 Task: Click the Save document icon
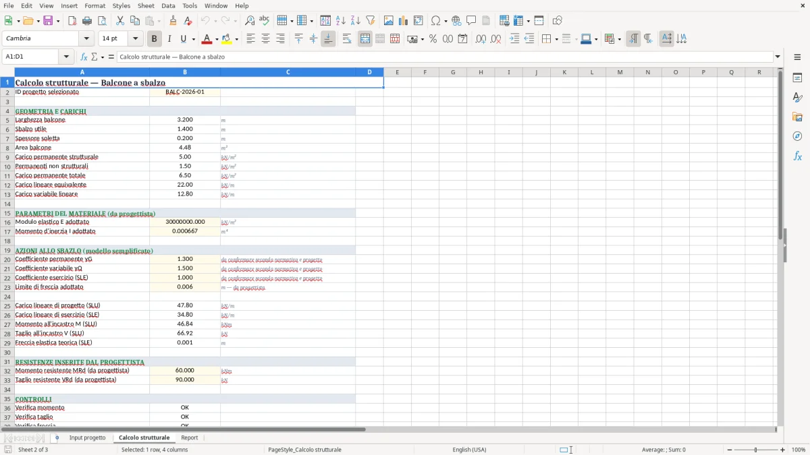[x=49, y=21]
